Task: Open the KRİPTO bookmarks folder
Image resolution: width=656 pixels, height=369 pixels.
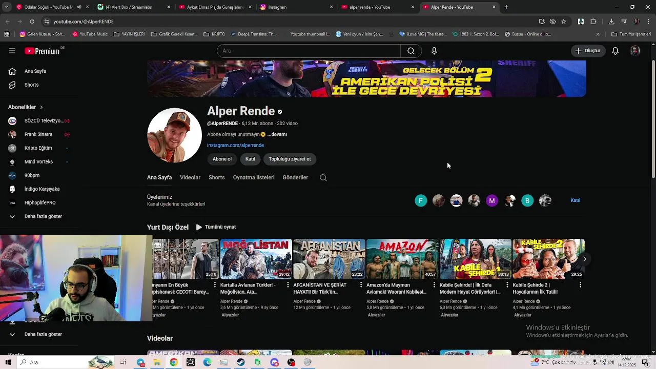Action: click(x=214, y=34)
